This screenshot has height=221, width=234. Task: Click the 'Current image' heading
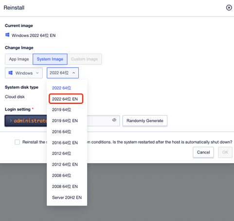point(19,26)
